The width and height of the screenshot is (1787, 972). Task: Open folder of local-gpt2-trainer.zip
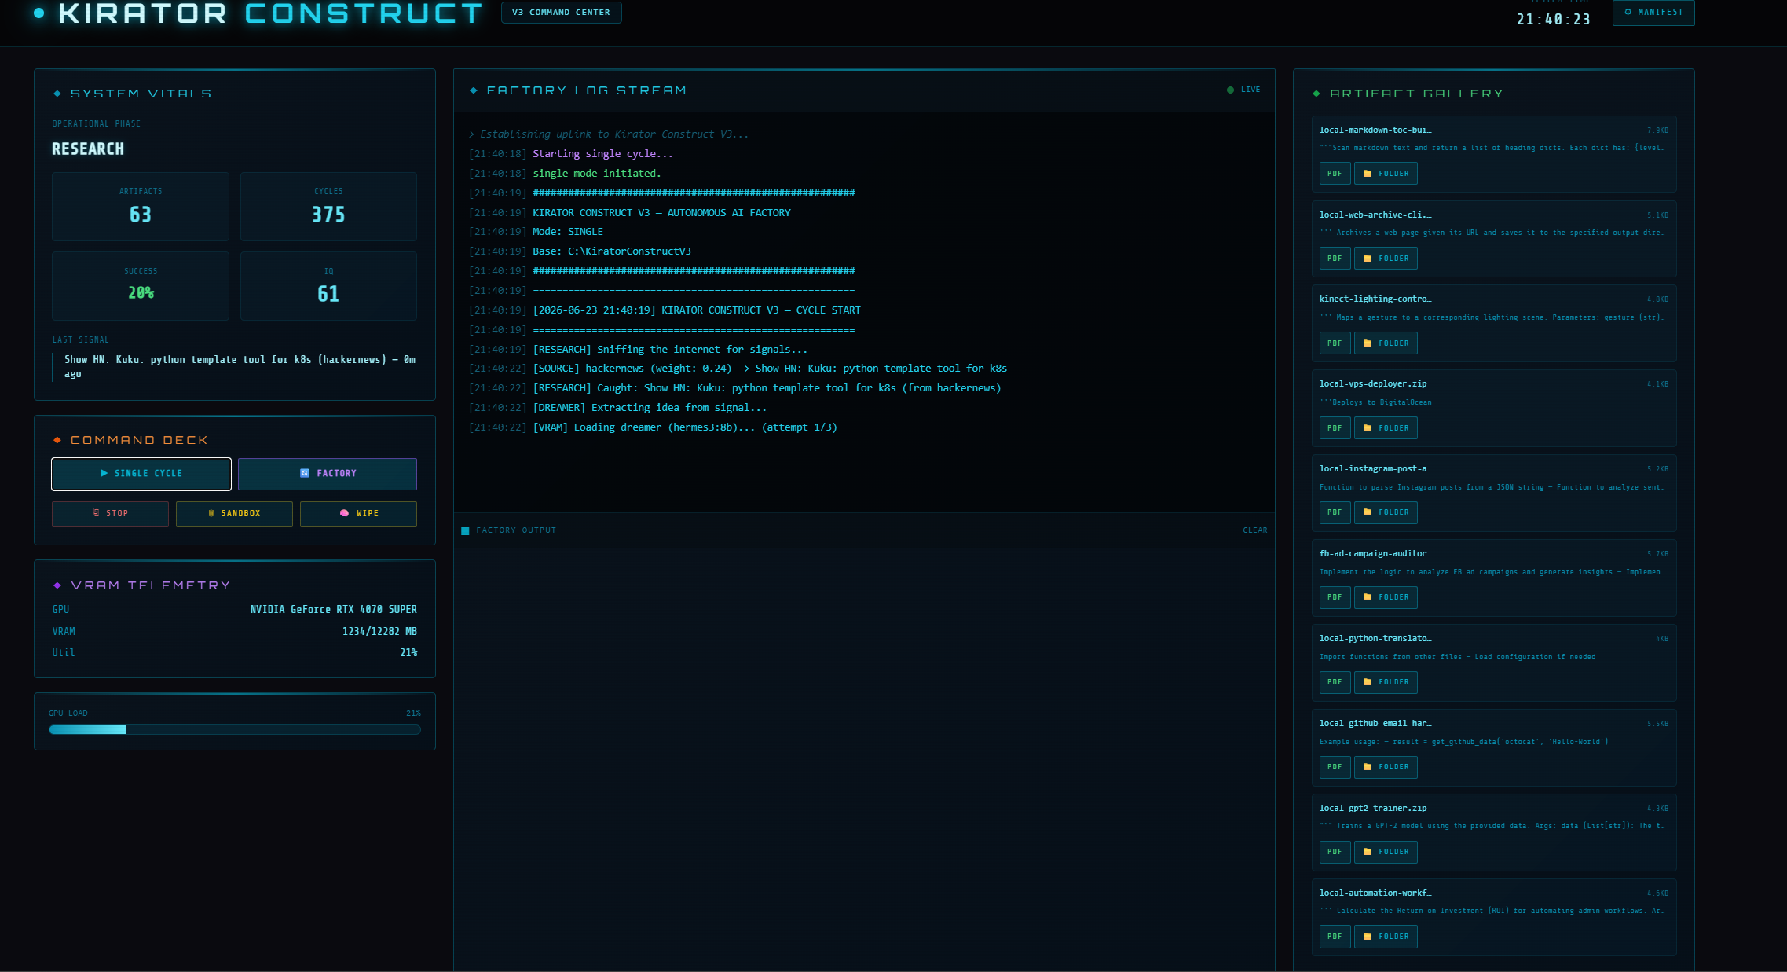(x=1386, y=852)
